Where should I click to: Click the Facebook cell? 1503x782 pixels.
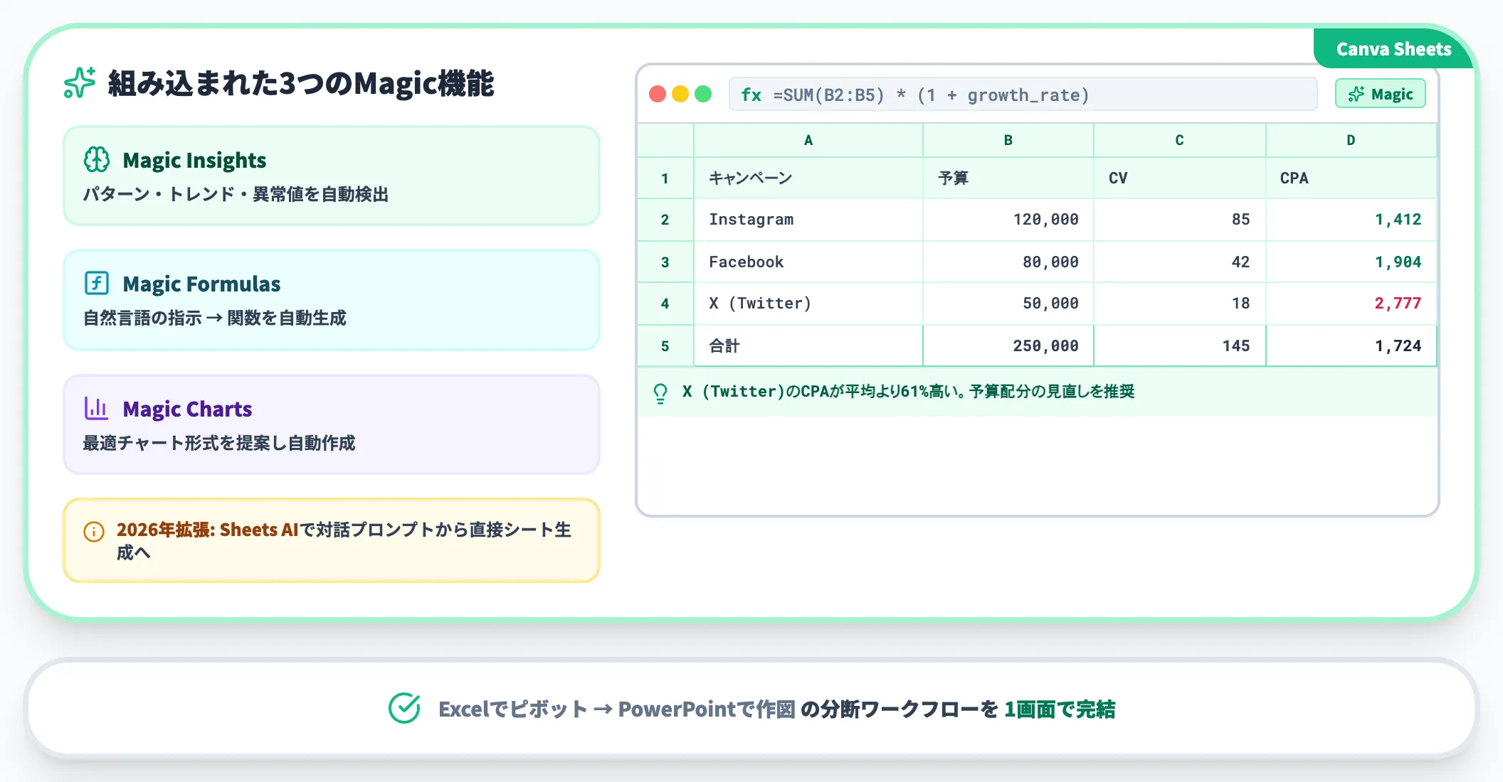point(808,262)
